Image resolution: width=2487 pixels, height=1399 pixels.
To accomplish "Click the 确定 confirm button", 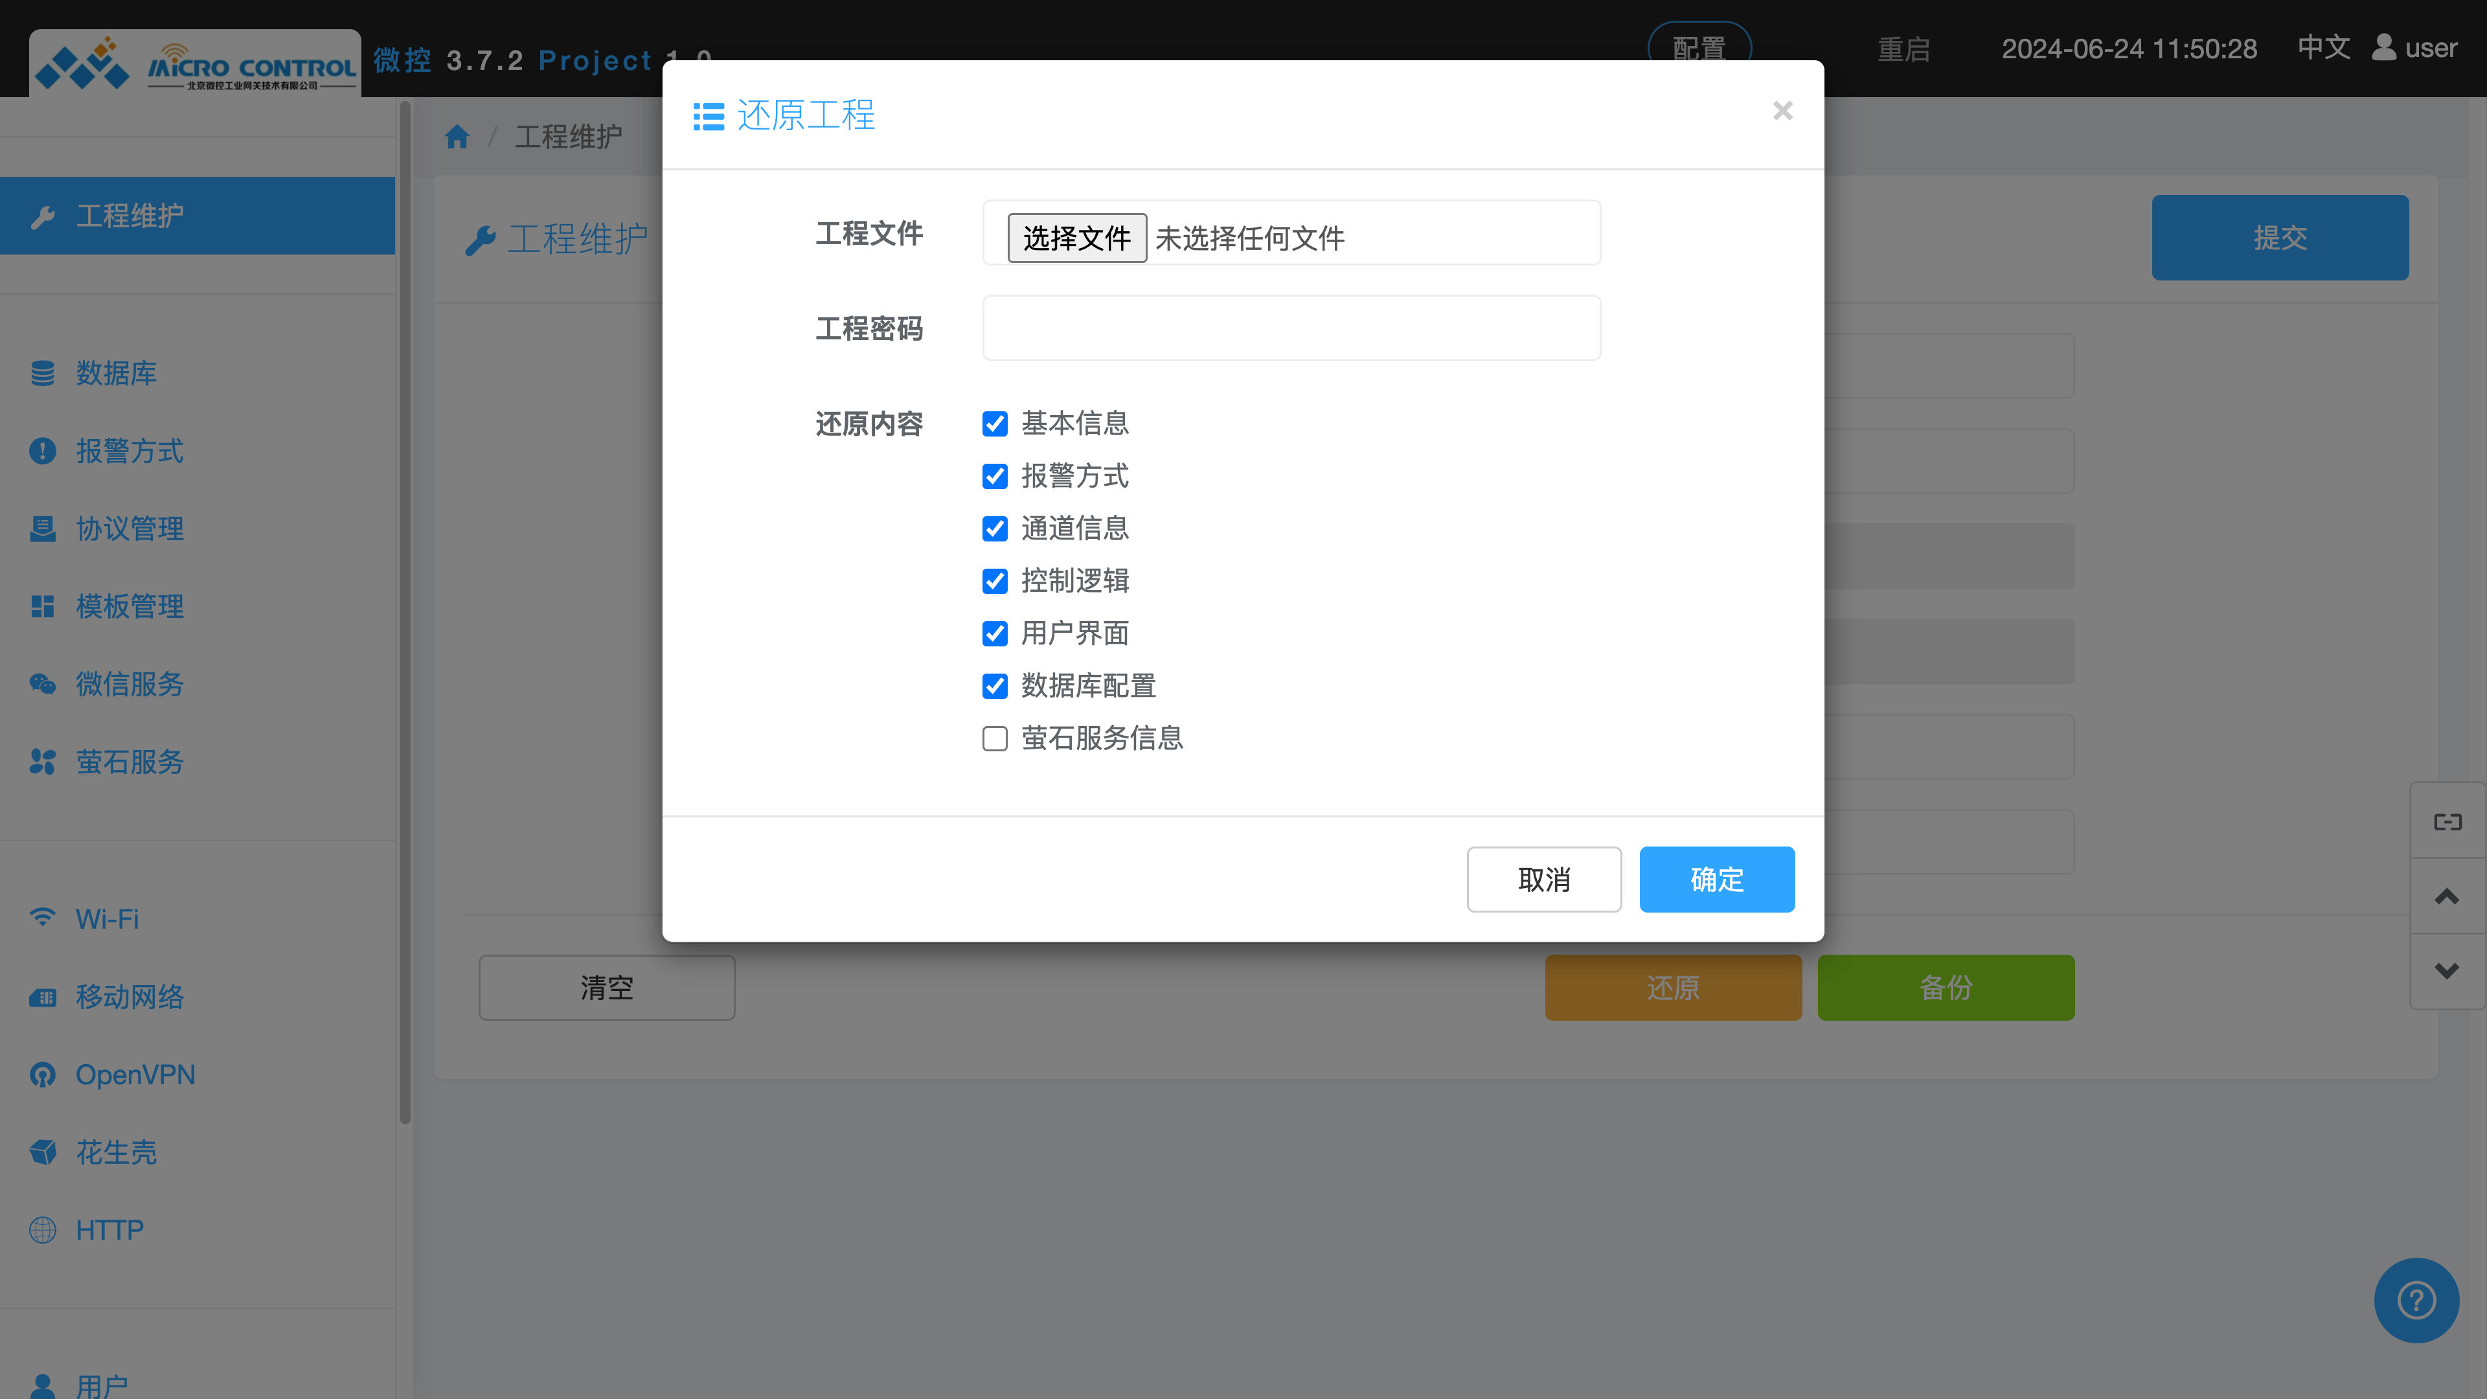I will (x=1716, y=880).
